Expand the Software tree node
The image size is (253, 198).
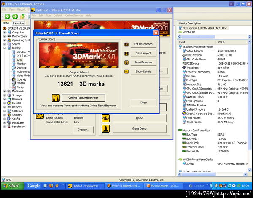click(5, 111)
